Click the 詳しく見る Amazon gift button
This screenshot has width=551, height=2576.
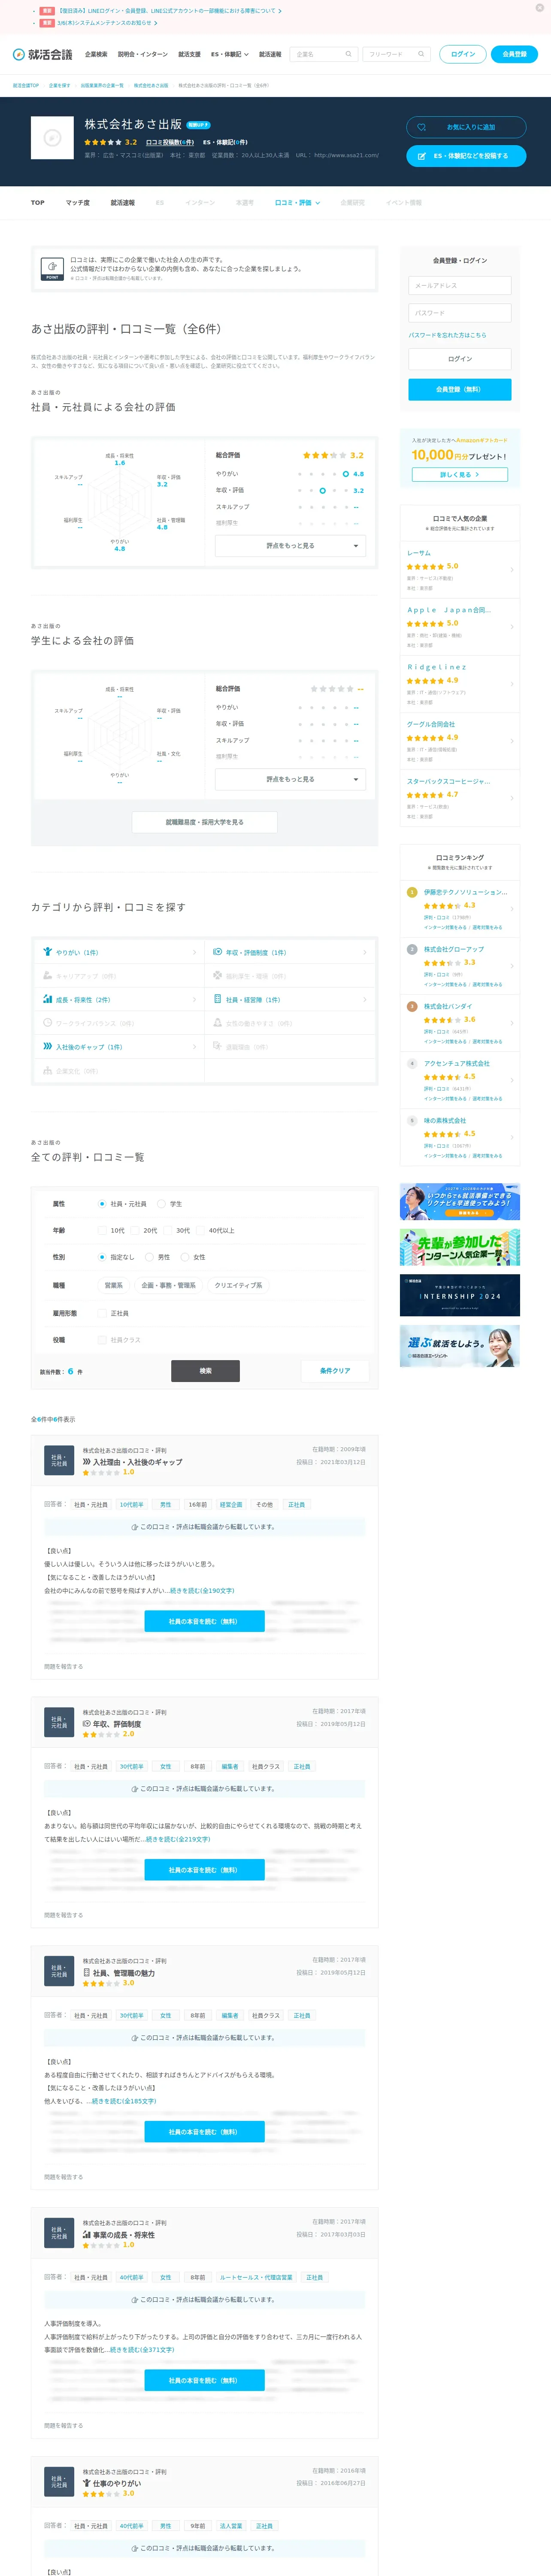tap(460, 475)
